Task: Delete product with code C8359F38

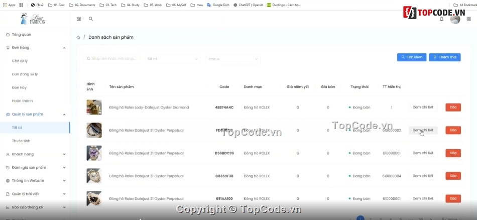Action: (453, 176)
